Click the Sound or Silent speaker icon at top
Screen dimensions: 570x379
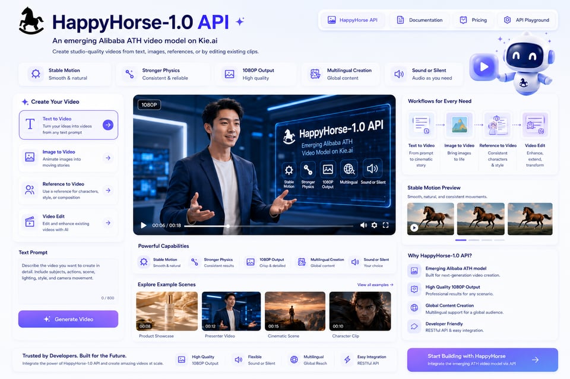[399, 74]
